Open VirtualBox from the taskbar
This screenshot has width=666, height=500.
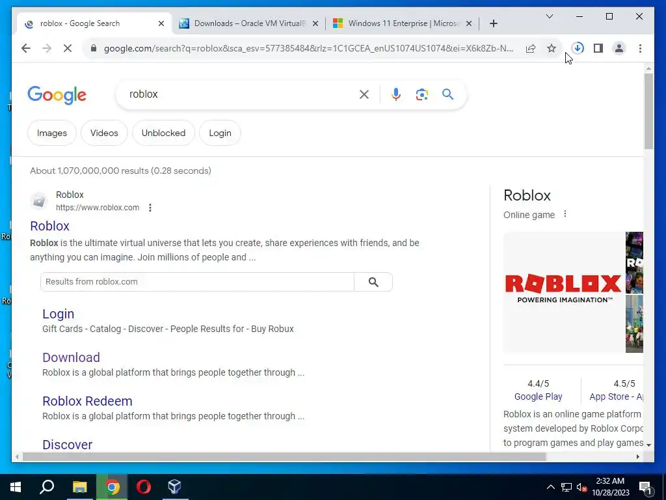click(x=174, y=487)
